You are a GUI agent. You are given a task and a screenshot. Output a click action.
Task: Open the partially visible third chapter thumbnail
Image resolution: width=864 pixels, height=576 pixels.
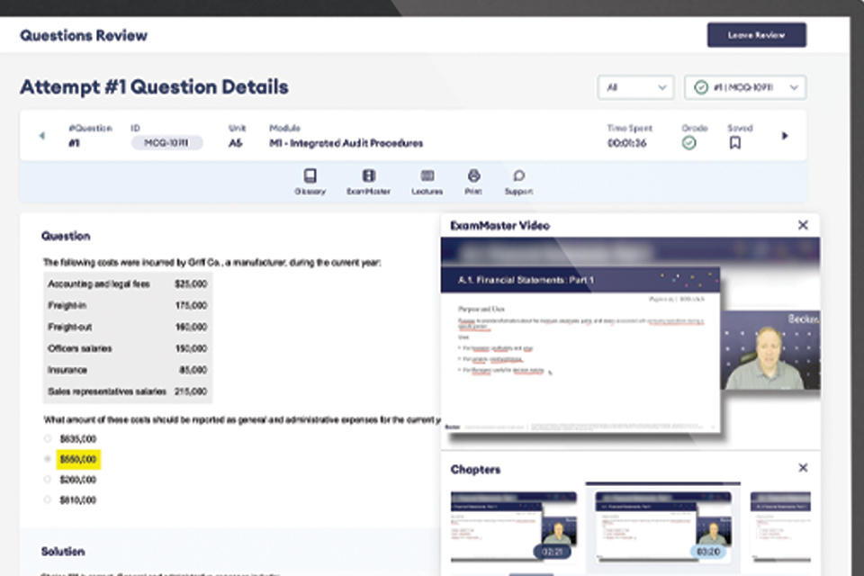[780, 526]
